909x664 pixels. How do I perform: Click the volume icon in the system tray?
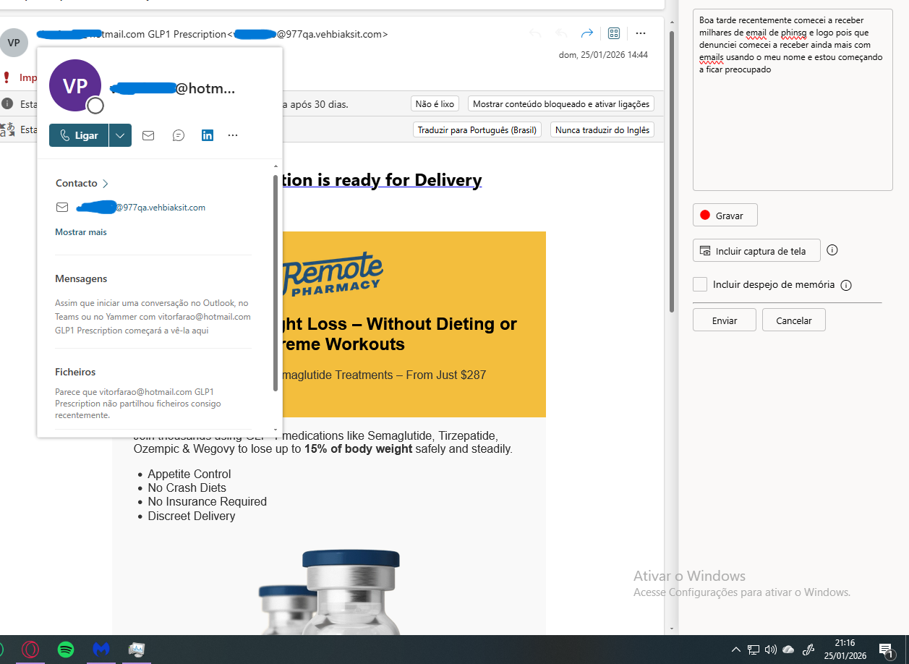(x=770, y=649)
